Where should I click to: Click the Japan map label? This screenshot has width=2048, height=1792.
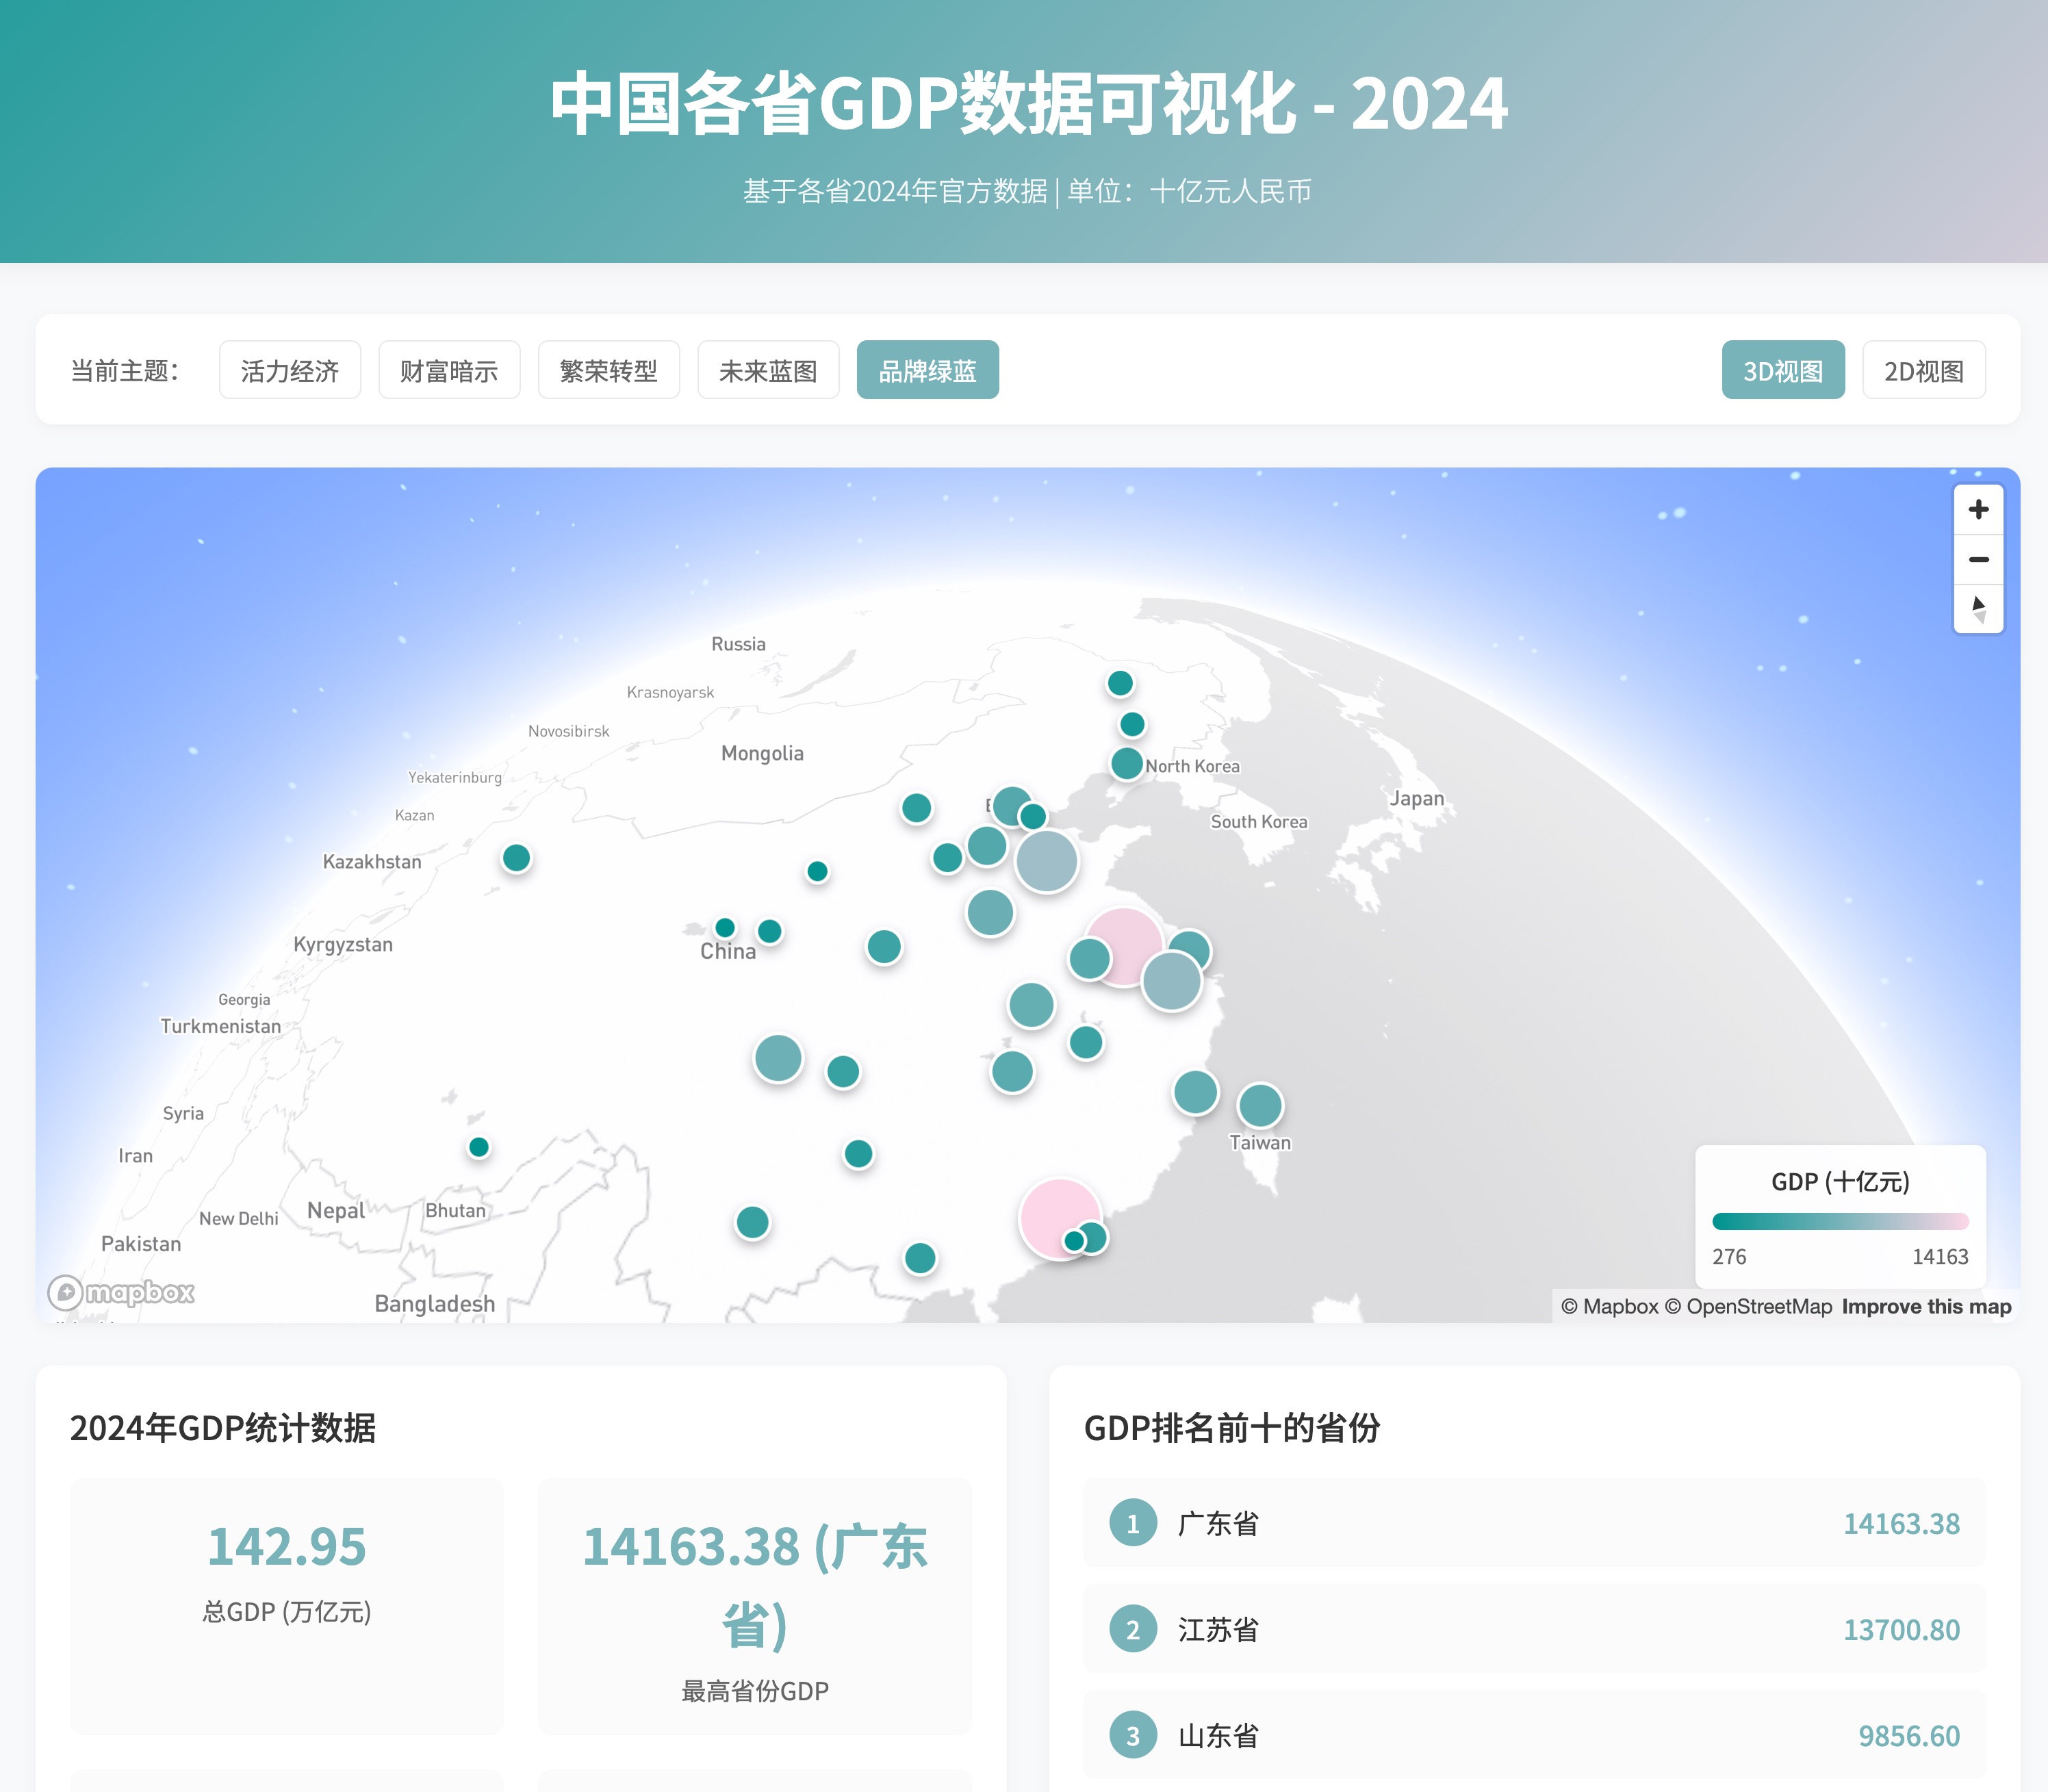pyautogui.click(x=1416, y=798)
